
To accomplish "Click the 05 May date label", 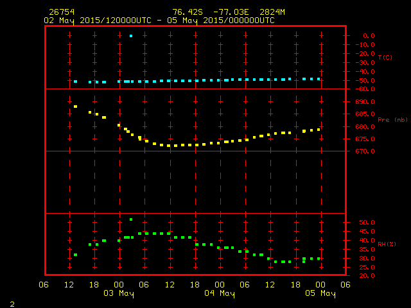I will click(320, 293).
